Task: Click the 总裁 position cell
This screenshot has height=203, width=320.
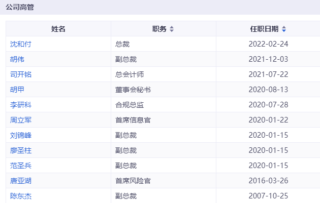Action: (122, 44)
